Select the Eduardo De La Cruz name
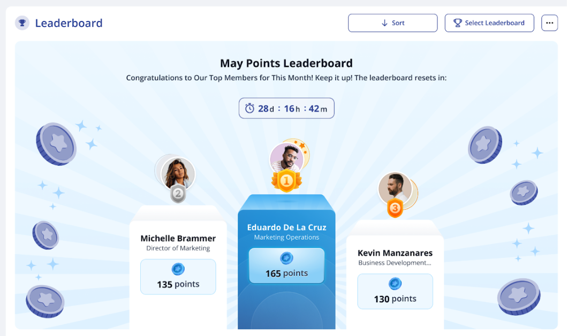 [286, 227]
